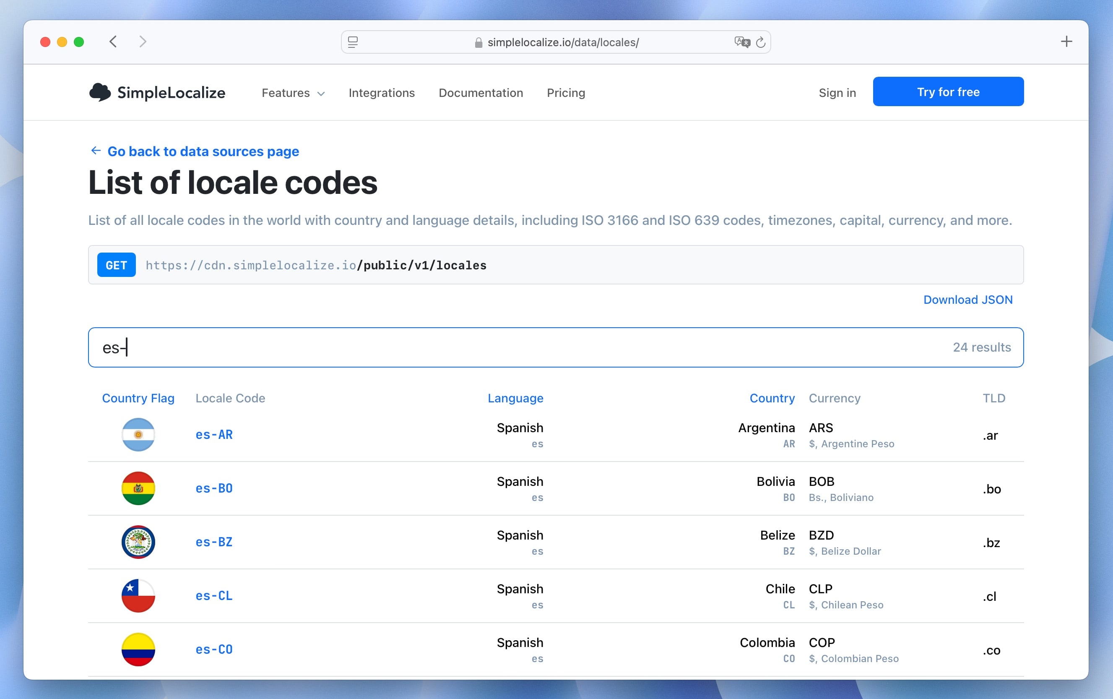Viewport: 1113px width, 699px height.
Task: Click the BOB currency code
Action: 822,481
